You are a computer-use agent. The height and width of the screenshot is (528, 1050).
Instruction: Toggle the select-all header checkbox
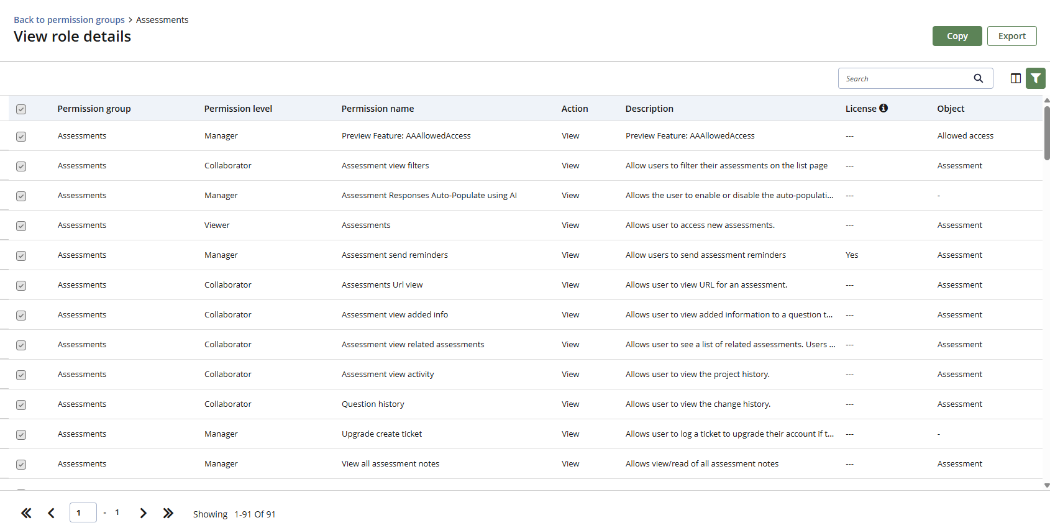pos(21,109)
